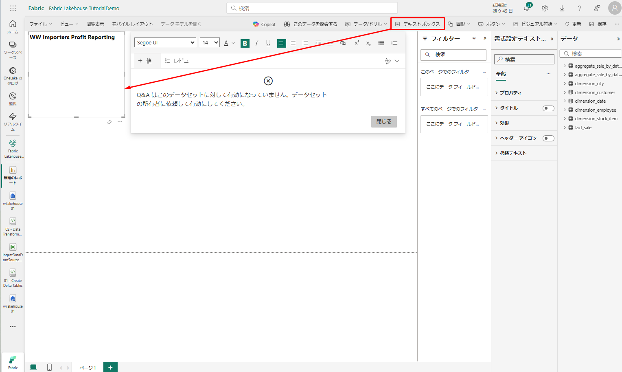This screenshot has height=372, width=622.
Task: Open more options under the text box visual
Action: pyautogui.click(x=120, y=122)
